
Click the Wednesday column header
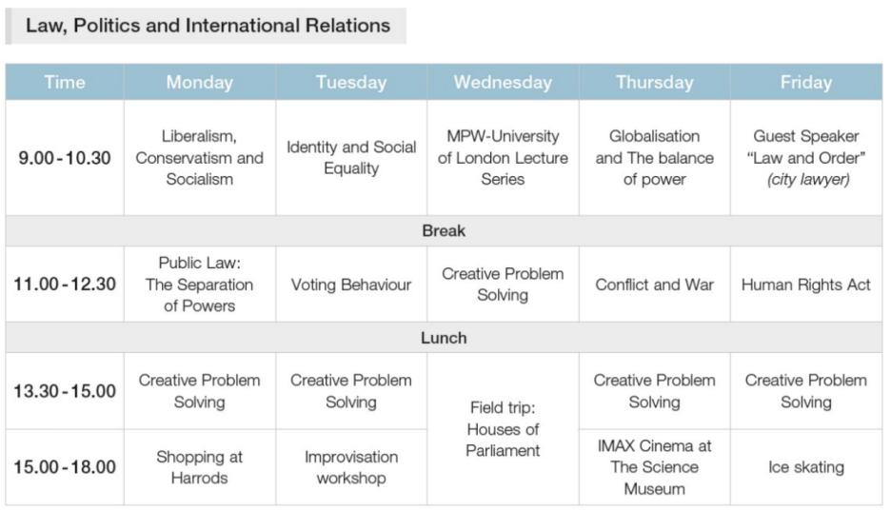click(x=503, y=83)
